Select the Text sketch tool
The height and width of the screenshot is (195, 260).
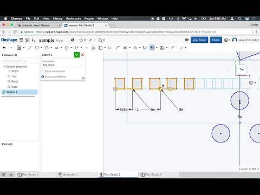click(x=93, y=48)
